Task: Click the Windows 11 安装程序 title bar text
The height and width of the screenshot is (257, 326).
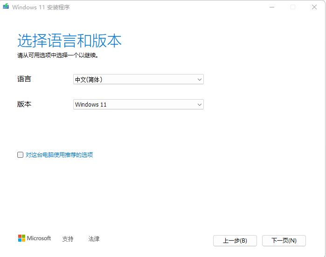Action: point(41,7)
